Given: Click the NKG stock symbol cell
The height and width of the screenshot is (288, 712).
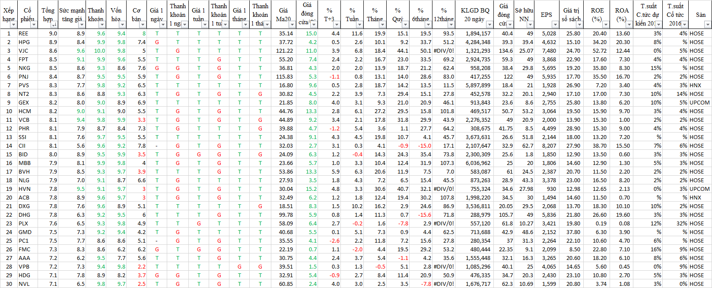Looking at the screenshot, I should coord(28,68).
